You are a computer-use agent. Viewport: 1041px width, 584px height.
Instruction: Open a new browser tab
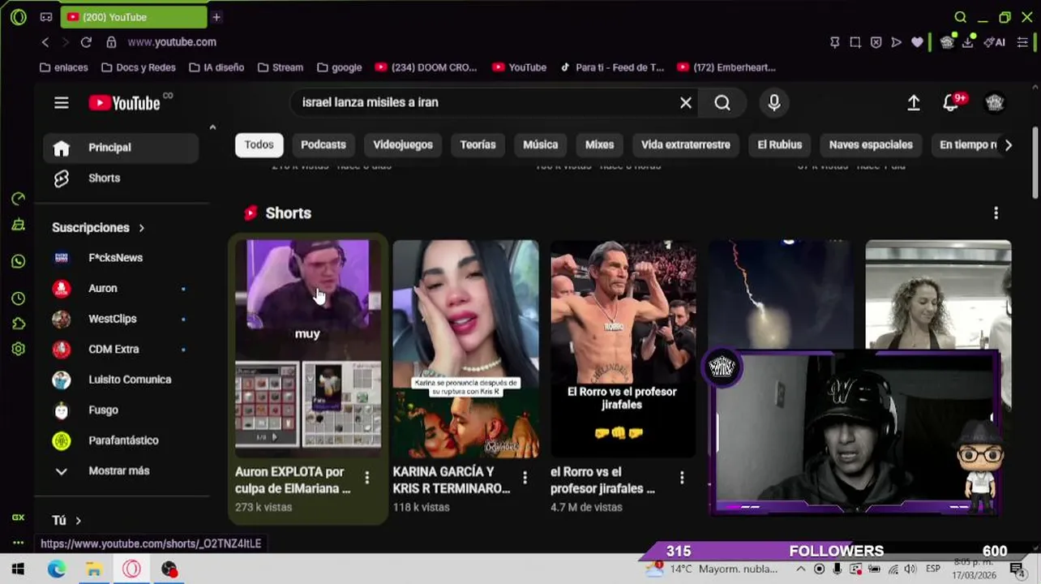click(x=216, y=17)
